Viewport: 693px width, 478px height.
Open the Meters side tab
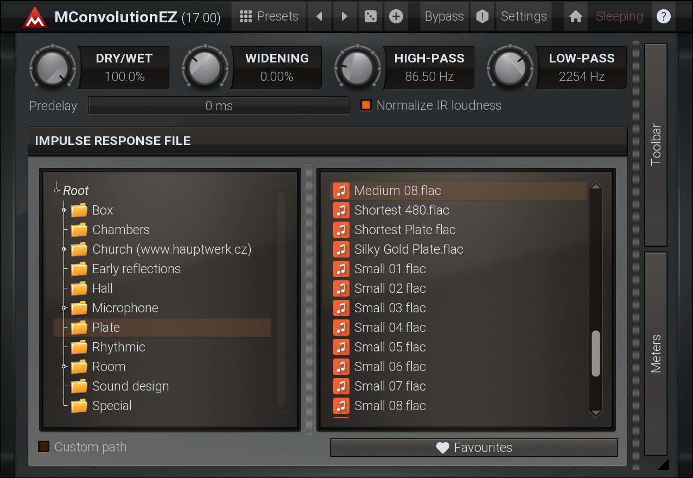point(656,353)
